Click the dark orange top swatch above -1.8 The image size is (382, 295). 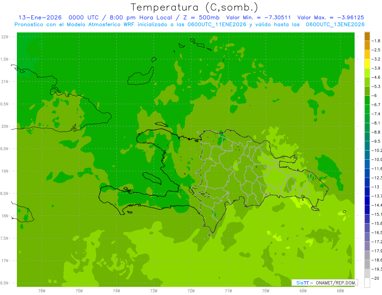(367, 36)
